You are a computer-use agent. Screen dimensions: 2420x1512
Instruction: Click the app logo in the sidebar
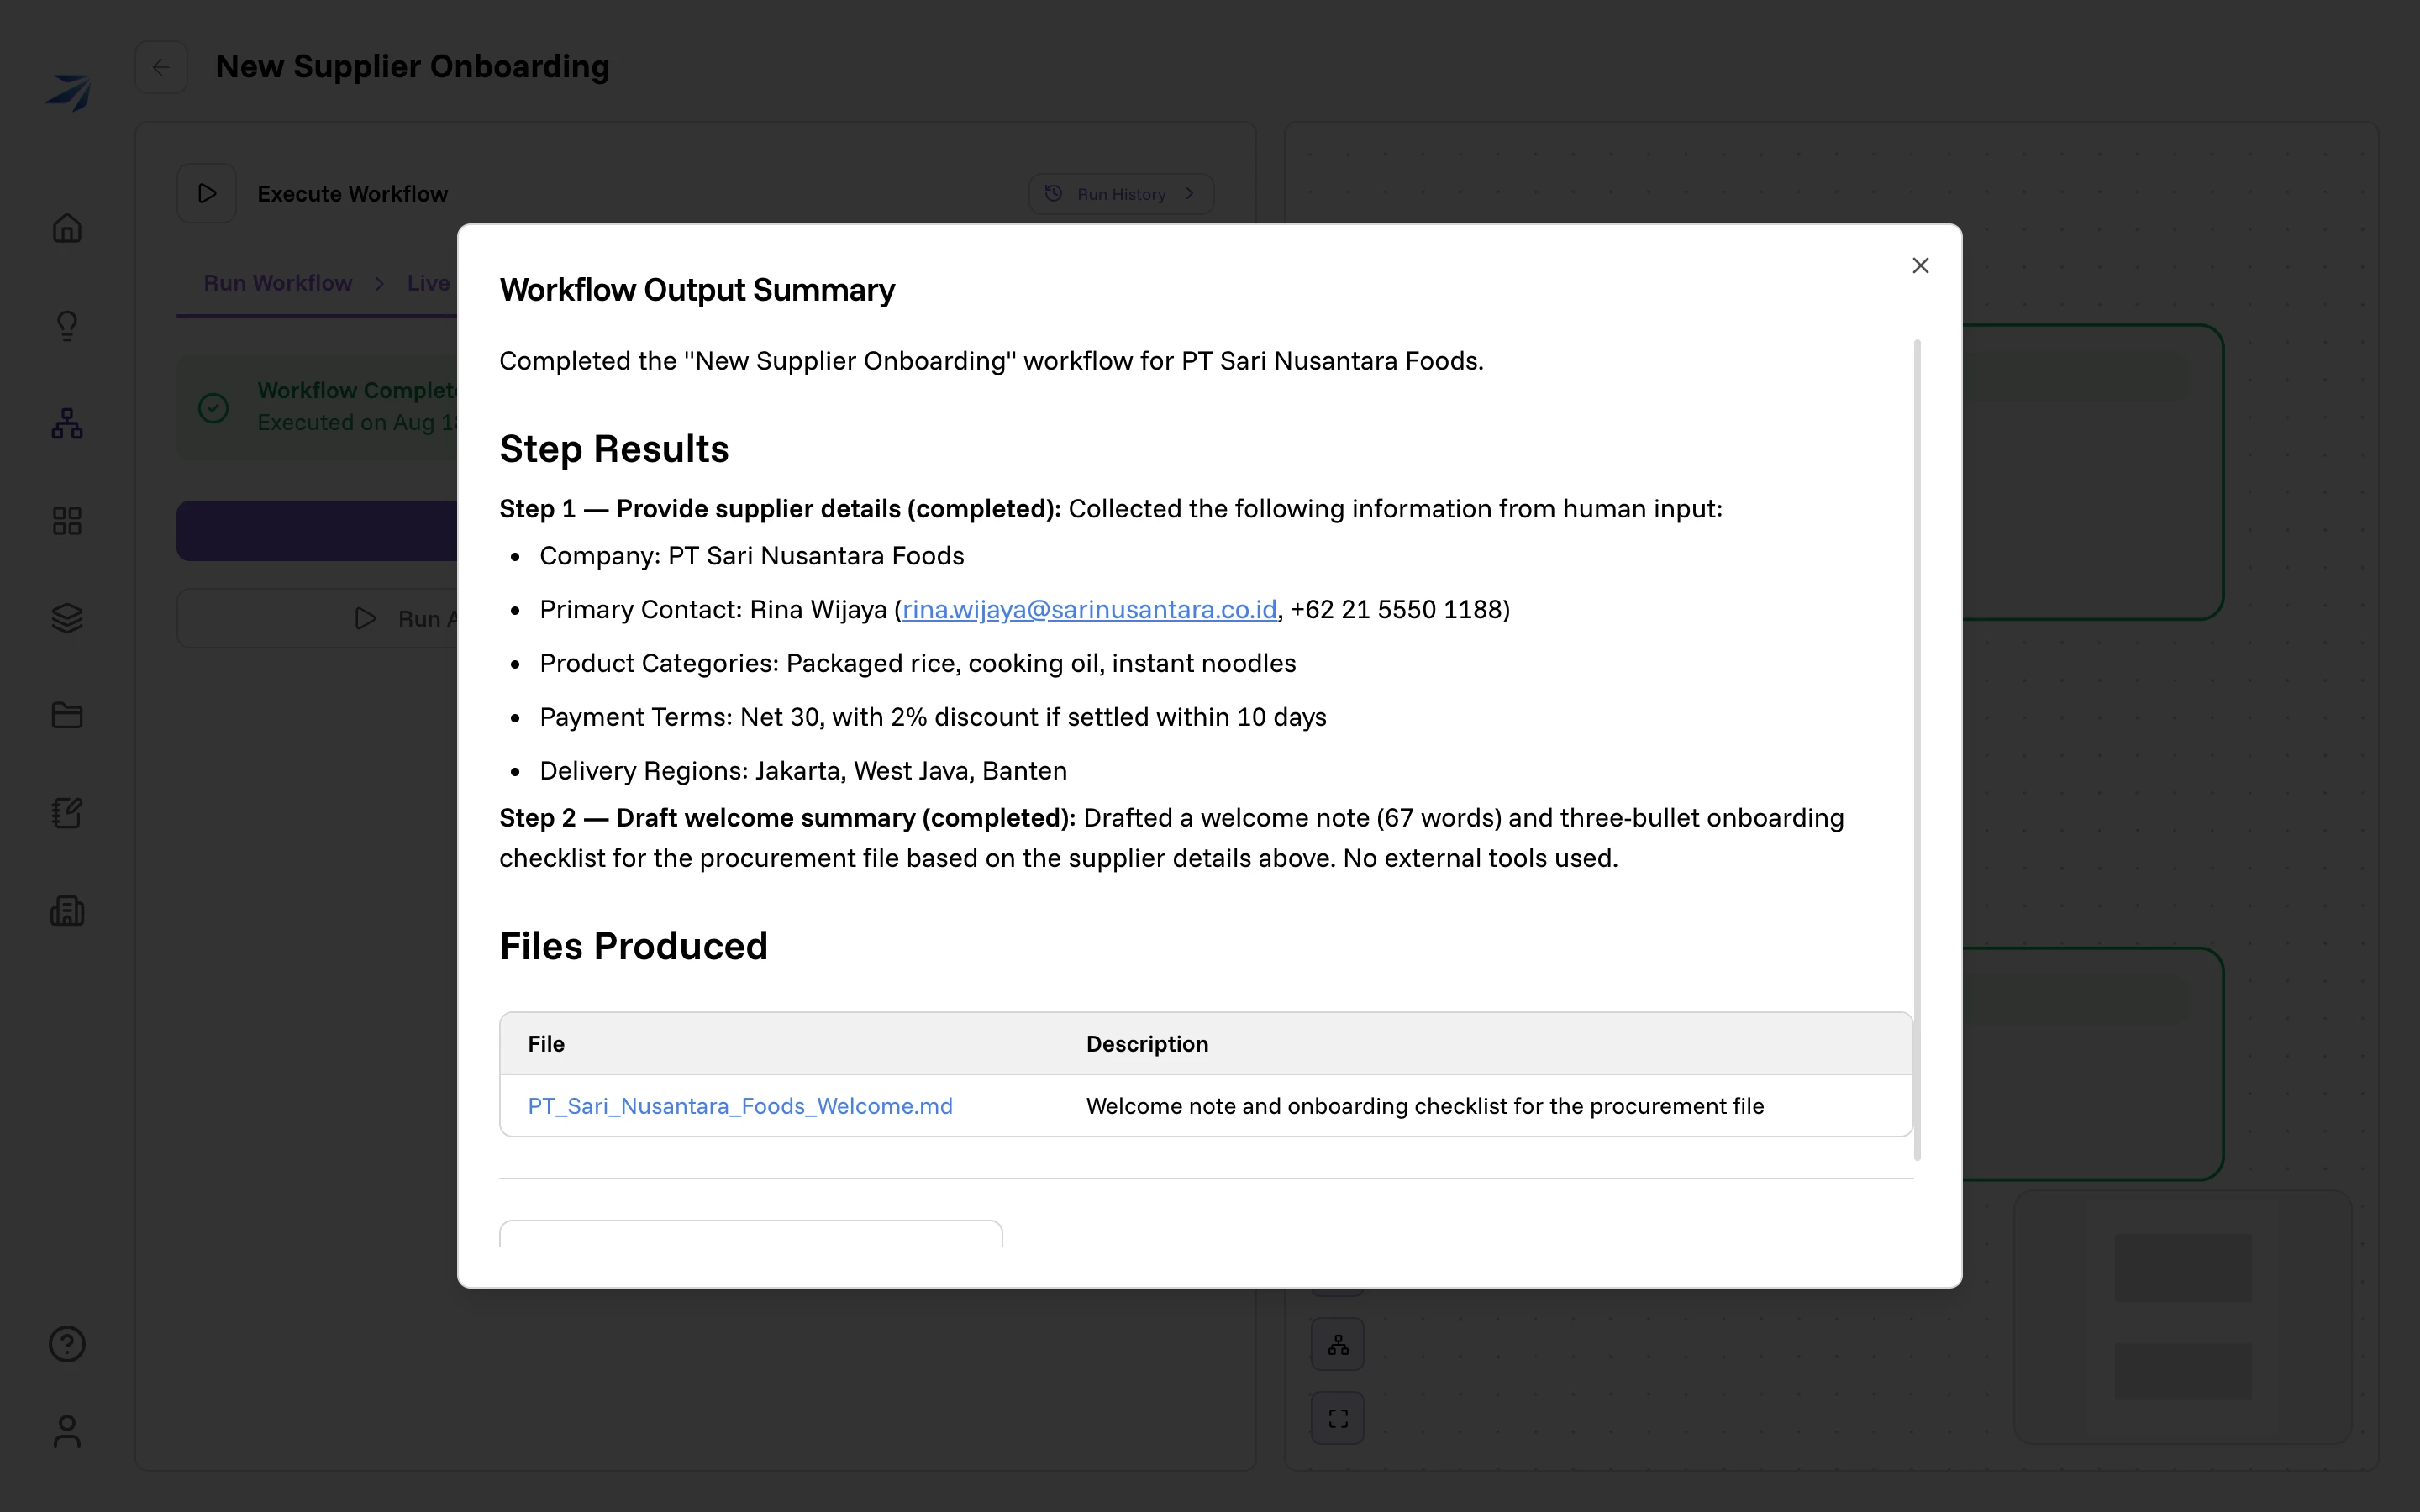point(68,92)
